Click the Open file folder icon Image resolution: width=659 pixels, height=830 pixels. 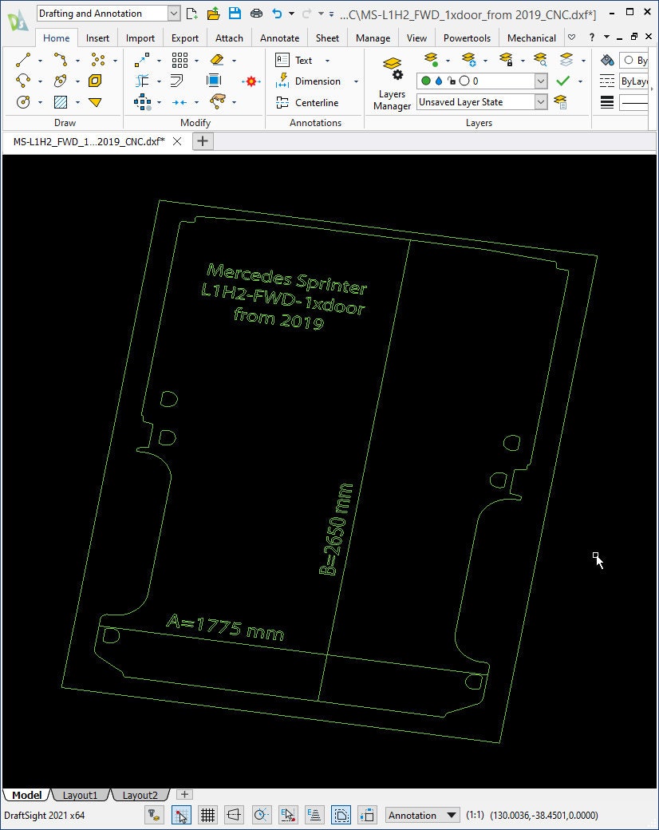pos(213,14)
